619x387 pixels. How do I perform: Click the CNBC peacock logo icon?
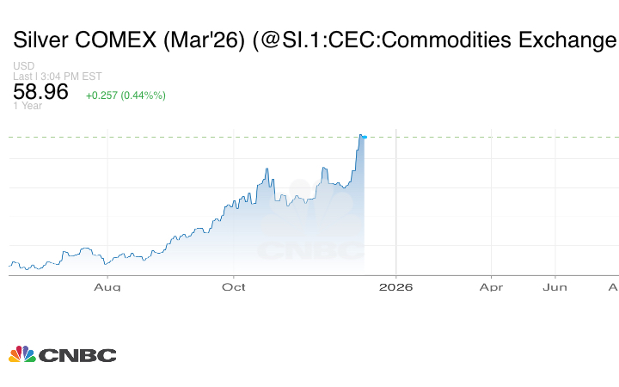click(x=21, y=354)
